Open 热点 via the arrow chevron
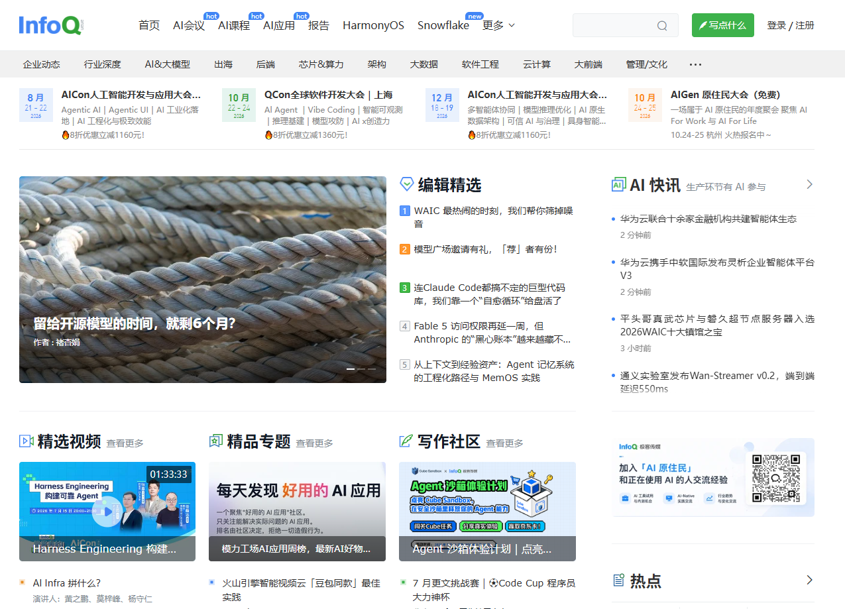Image resolution: width=845 pixels, height=609 pixels. click(x=809, y=581)
